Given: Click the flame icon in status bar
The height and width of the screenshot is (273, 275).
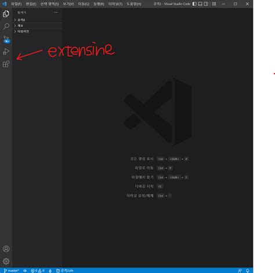Looking at the screenshot, I should coord(50,271).
